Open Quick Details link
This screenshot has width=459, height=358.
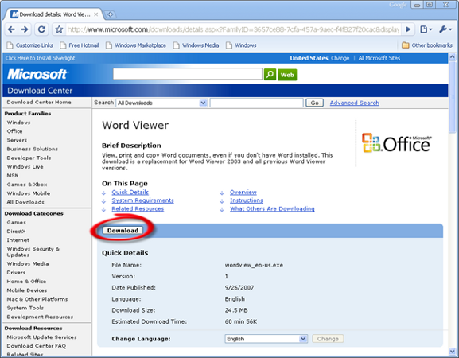click(x=130, y=192)
